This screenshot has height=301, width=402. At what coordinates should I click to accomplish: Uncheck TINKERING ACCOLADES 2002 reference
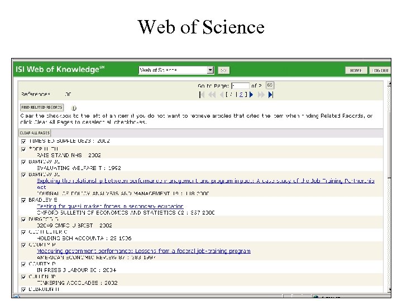[23, 277]
